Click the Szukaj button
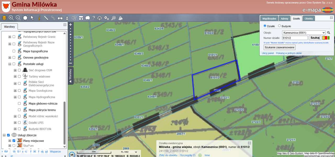The height and width of the screenshot is (157, 335). tap(315, 38)
